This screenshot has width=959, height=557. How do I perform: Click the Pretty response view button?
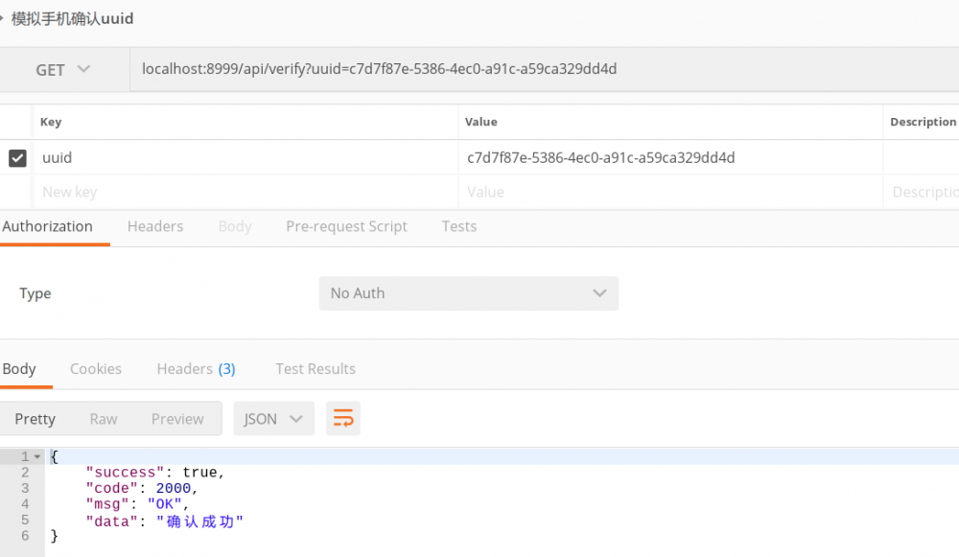[35, 418]
